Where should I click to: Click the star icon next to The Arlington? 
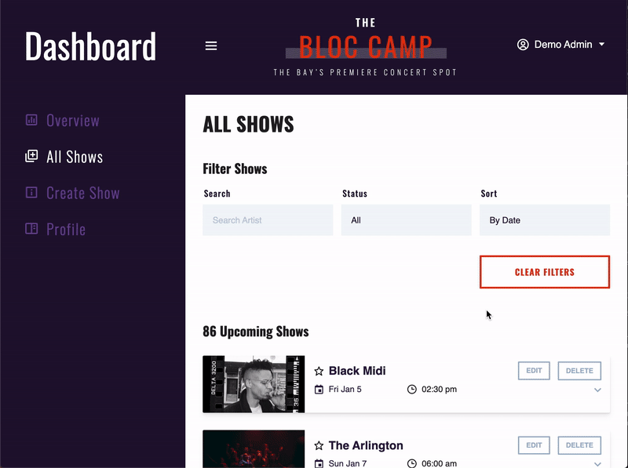[320, 445]
